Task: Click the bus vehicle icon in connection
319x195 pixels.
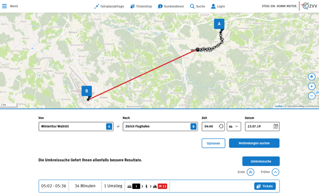Action: (x=129, y=186)
